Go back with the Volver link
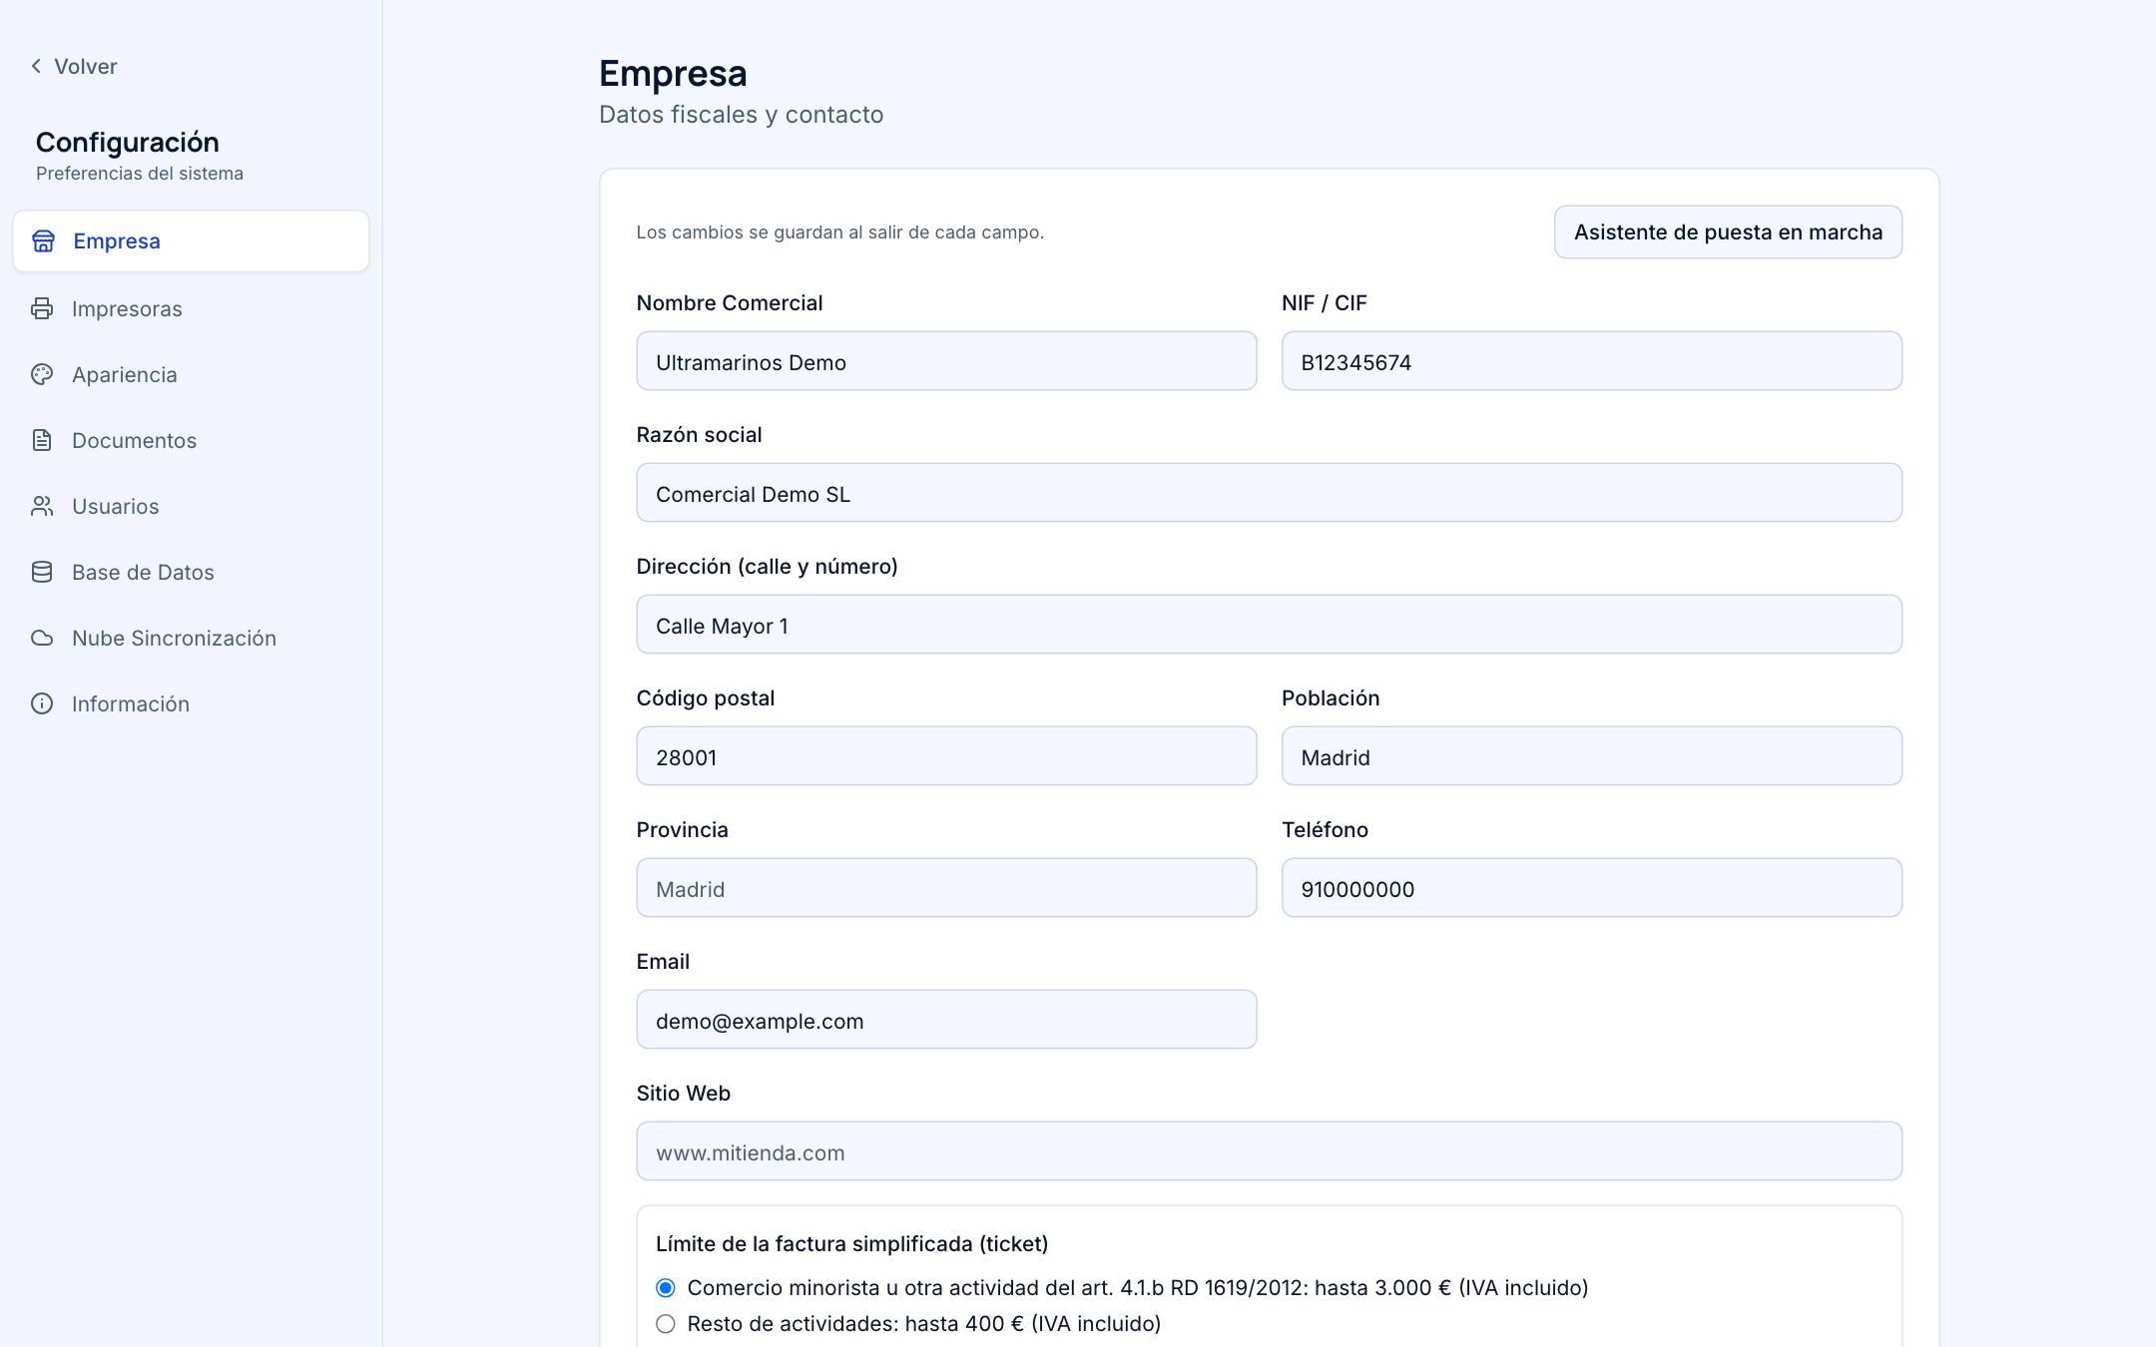The width and height of the screenshot is (2156, 1347). pos(74,66)
